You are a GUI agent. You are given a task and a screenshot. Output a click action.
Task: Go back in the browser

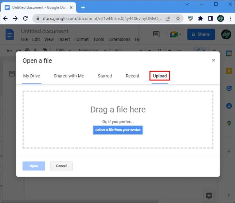[x=5, y=19]
